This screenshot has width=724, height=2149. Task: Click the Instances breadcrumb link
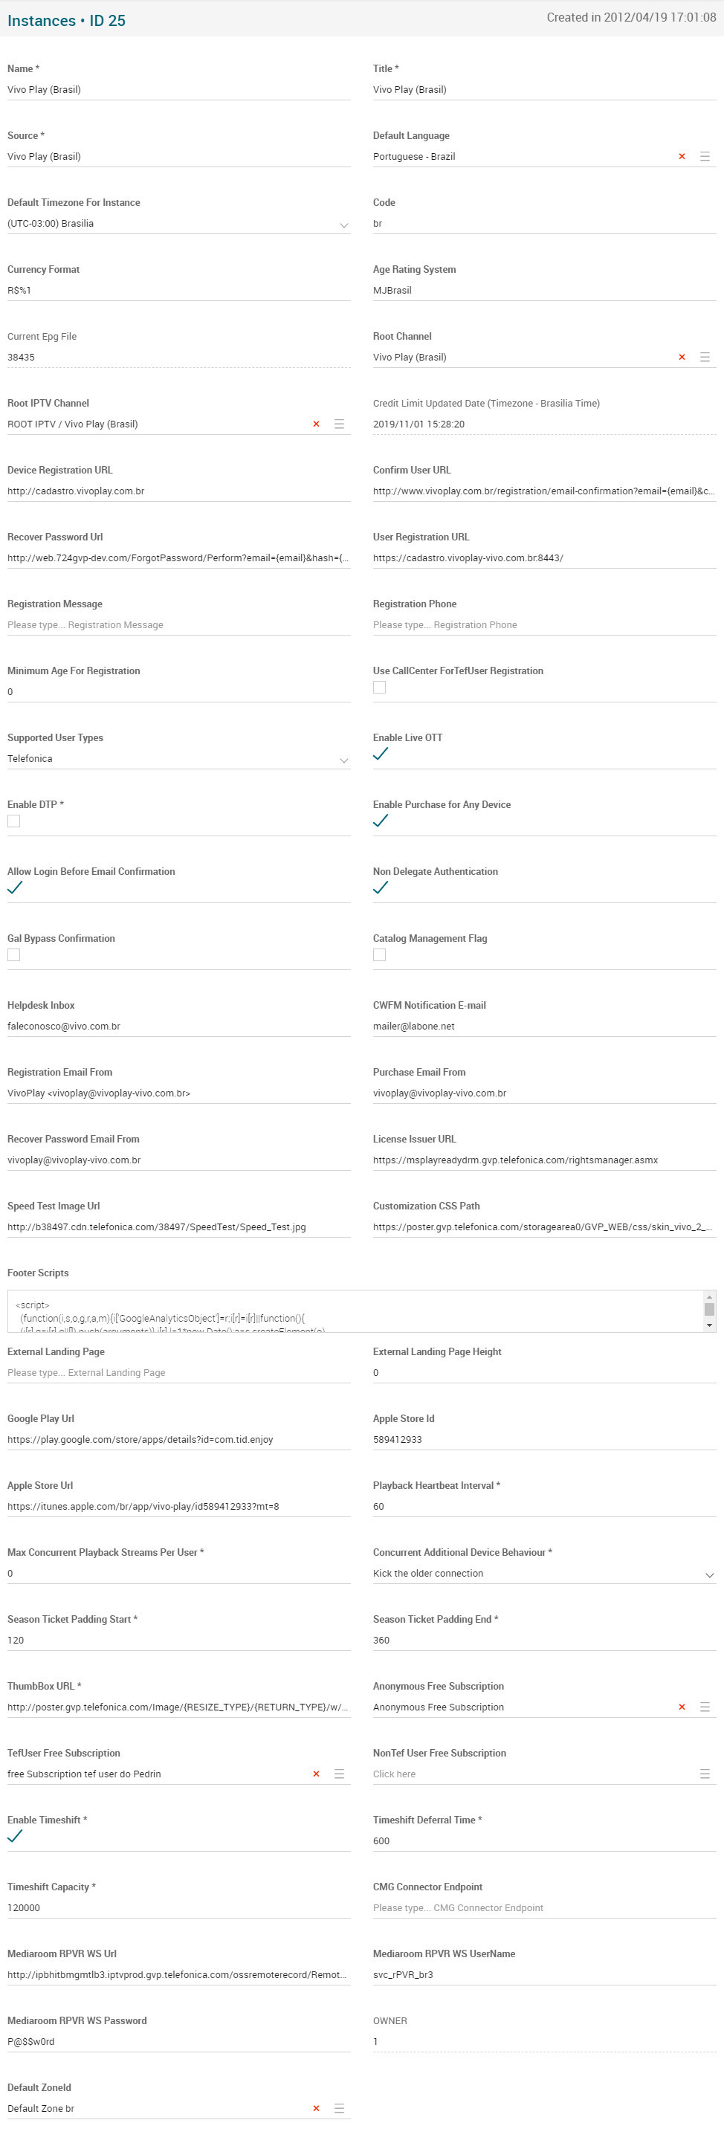point(41,21)
